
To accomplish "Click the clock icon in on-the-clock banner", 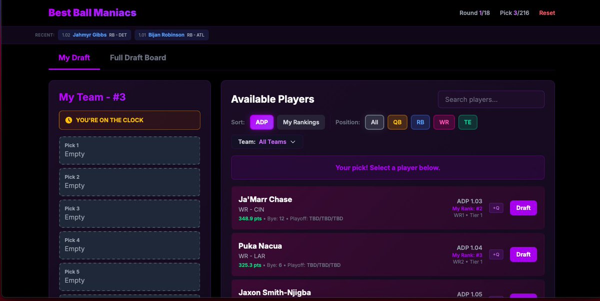I will pos(68,120).
